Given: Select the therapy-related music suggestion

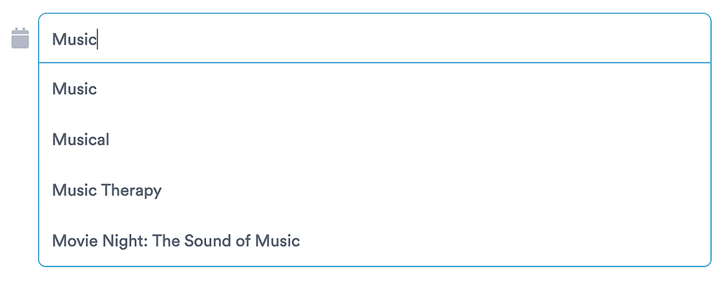Looking at the screenshot, I should (107, 190).
